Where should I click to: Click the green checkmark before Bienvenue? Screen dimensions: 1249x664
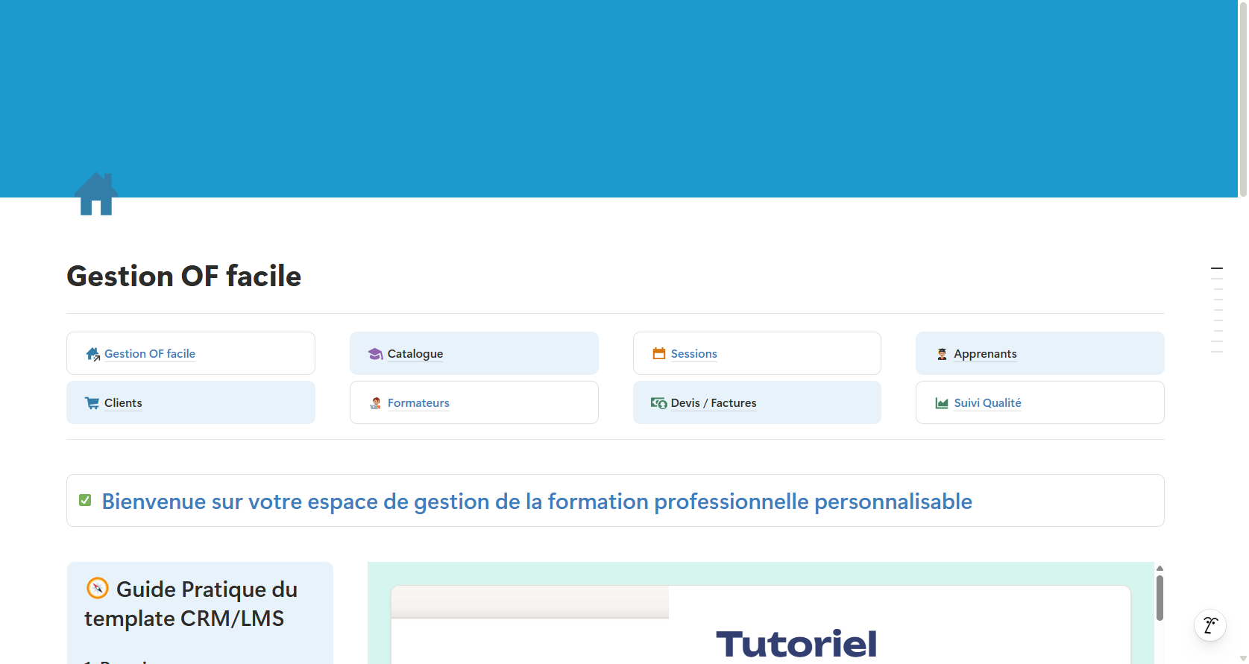(85, 500)
